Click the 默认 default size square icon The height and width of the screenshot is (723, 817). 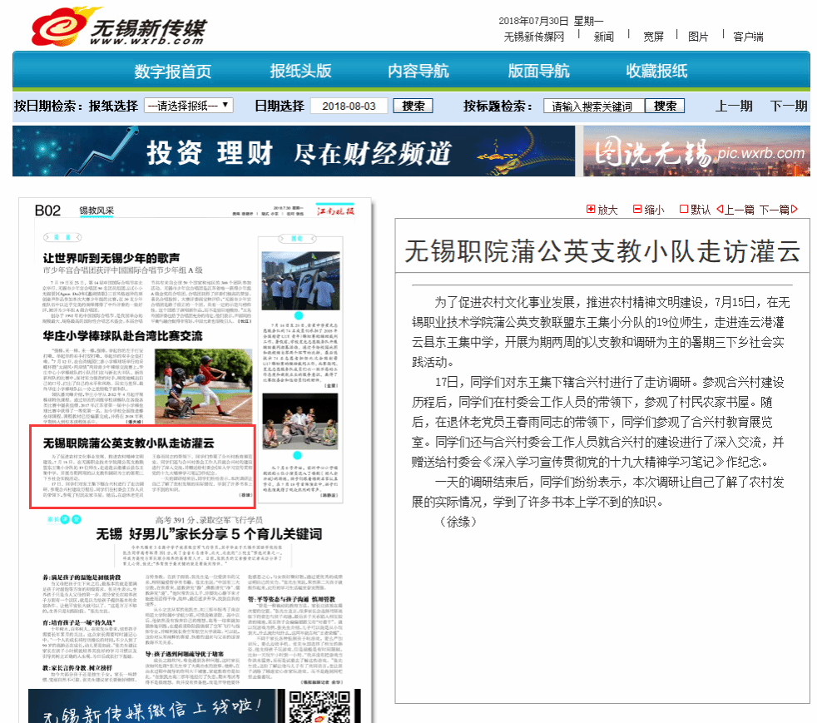tap(684, 210)
